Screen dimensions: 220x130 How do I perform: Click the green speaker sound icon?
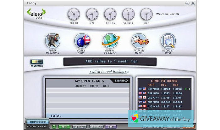[54, 127]
